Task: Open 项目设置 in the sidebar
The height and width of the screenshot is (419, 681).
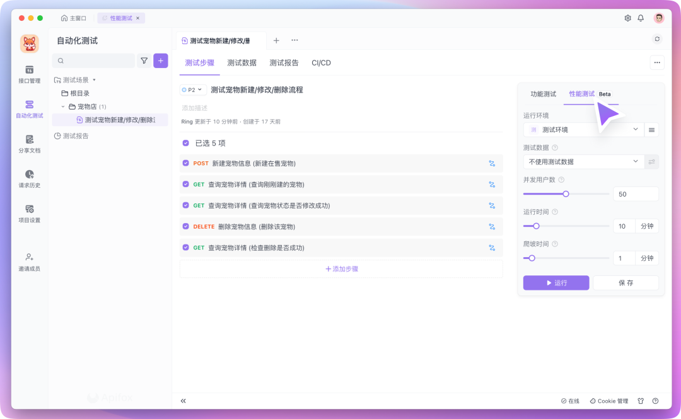Action: tap(29, 214)
